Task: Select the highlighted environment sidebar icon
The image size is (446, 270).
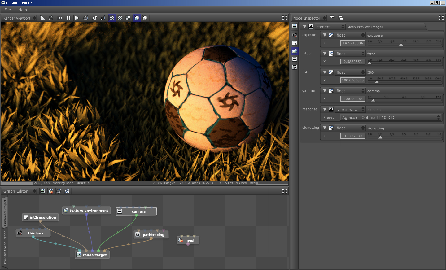Action: (x=295, y=51)
